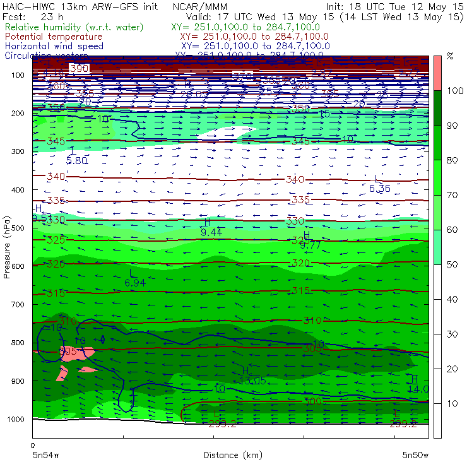Click the white 40–50% colorbar segment
This screenshot has width=467, height=467.
pyautogui.click(x=437, y=281)
